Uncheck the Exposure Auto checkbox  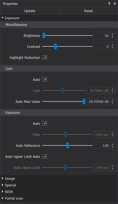click(x=45, y=123)
